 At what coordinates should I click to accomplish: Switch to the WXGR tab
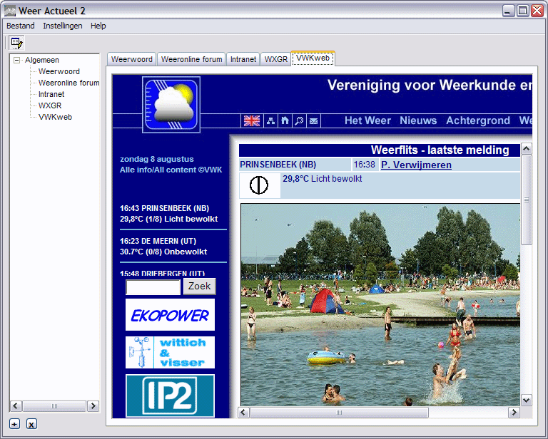click(275, 59)
